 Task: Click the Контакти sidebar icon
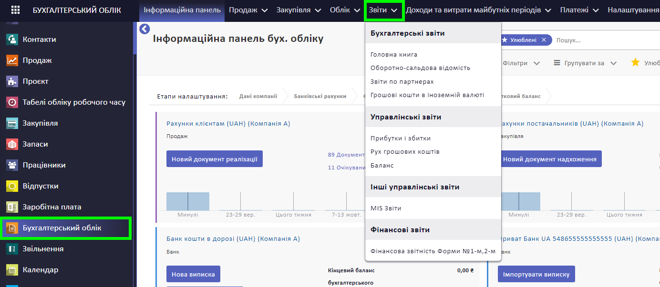tap(12, 40)
